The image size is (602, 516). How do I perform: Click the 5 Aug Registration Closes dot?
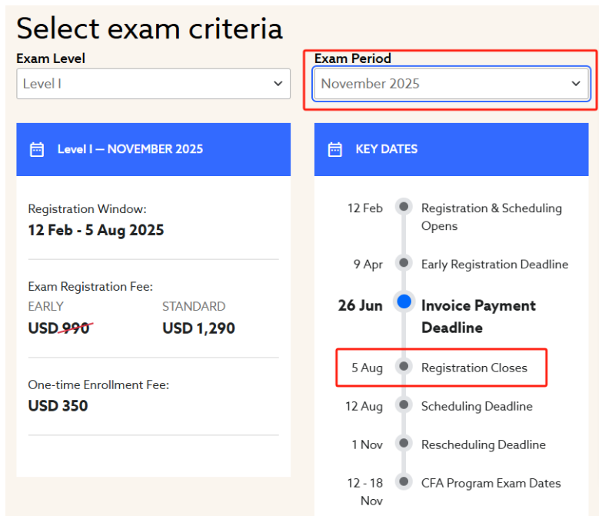[404, 366]
